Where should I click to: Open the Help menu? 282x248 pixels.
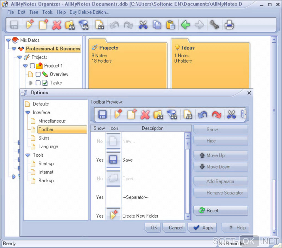click(x=61, y=12)
